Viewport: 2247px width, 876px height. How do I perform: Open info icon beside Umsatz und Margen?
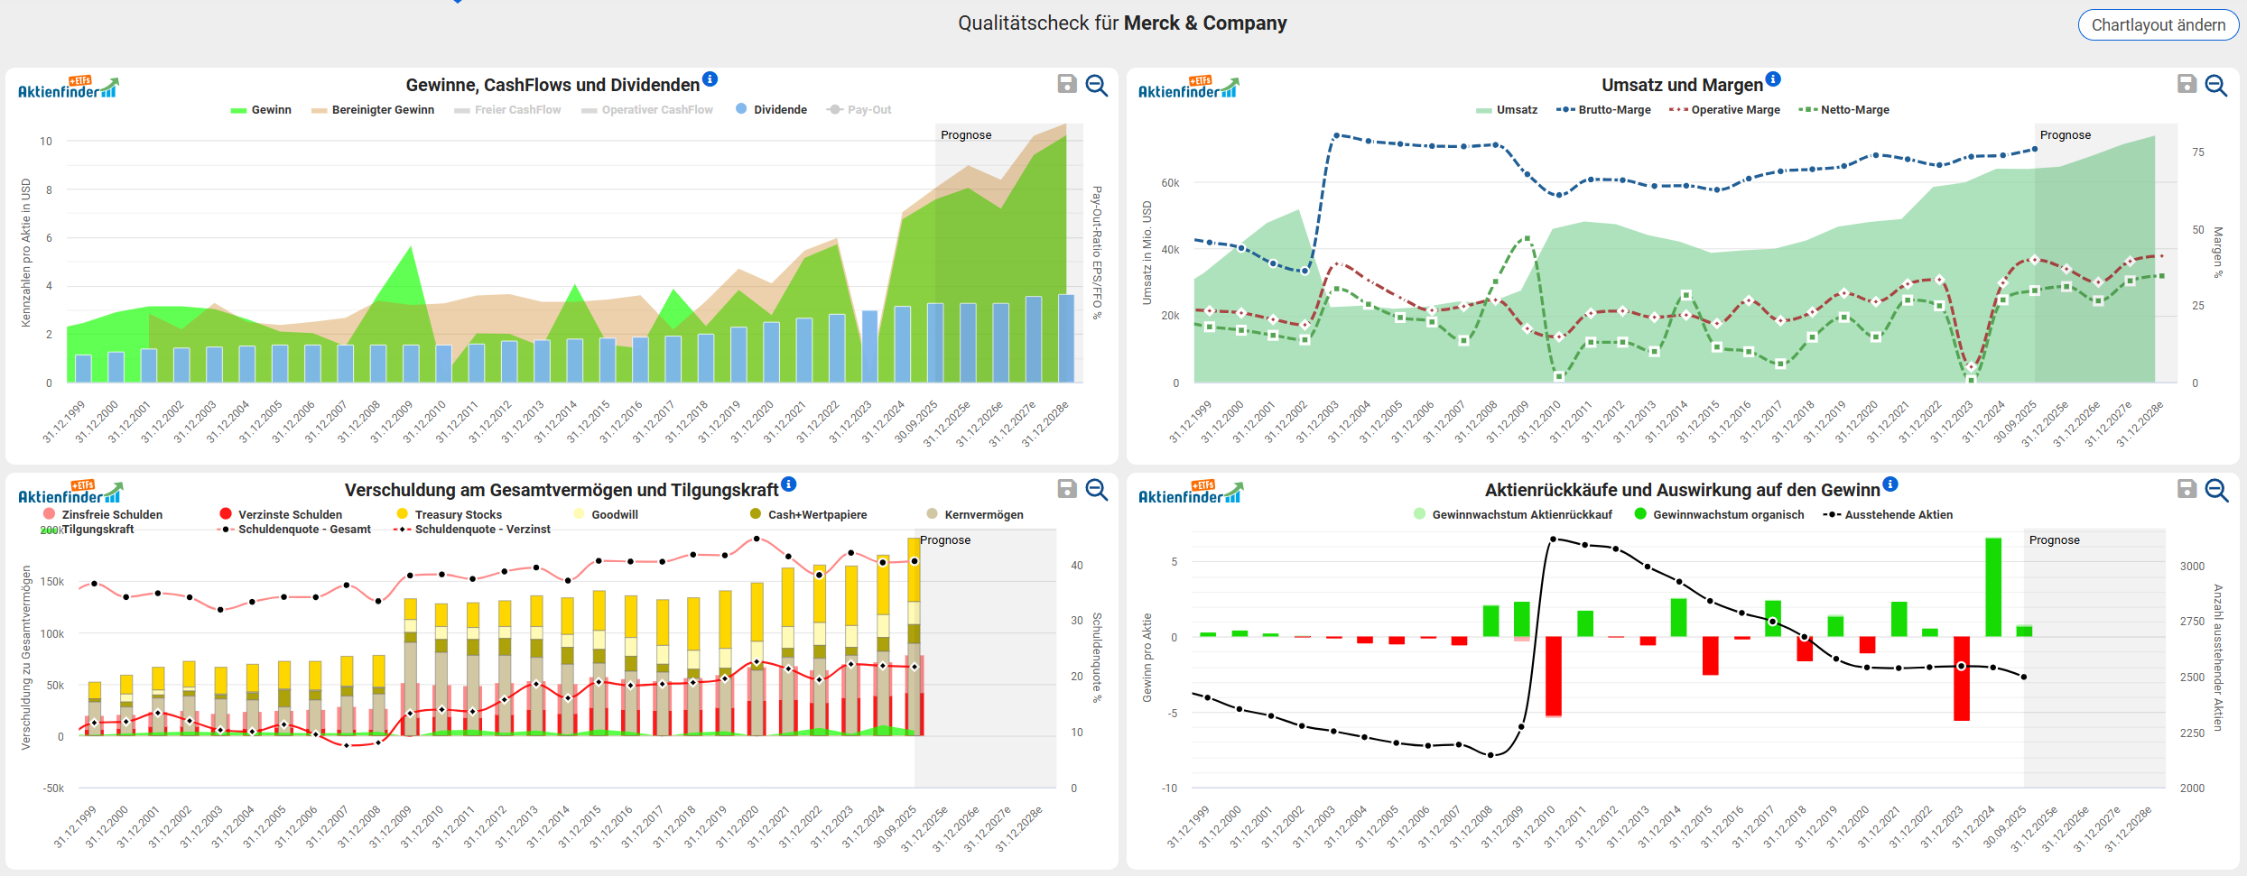click(1773, 79)
